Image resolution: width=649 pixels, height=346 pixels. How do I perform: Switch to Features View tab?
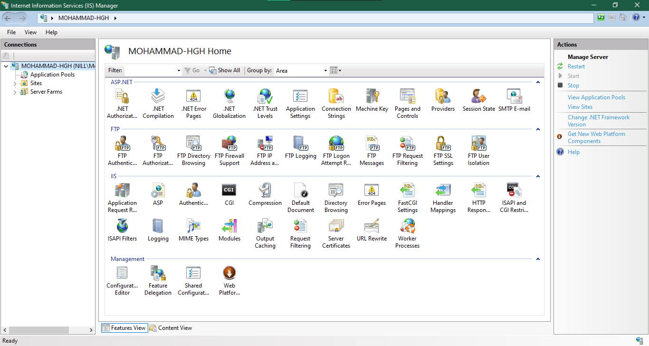click(124, 328)
